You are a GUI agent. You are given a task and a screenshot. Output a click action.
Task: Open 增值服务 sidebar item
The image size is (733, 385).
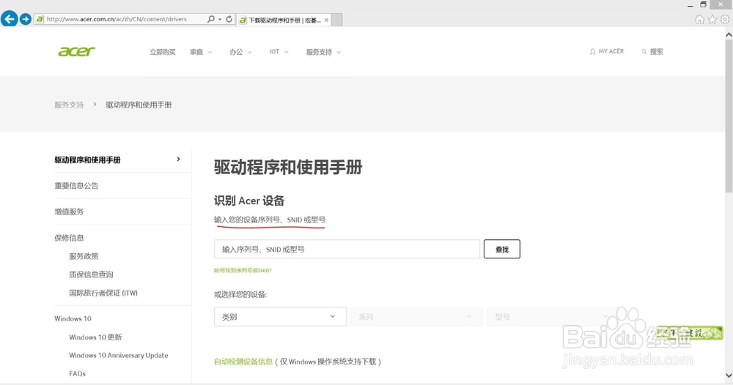[x=69, y=212]
